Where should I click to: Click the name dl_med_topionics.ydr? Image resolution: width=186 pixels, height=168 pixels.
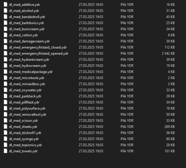point(26,145)
